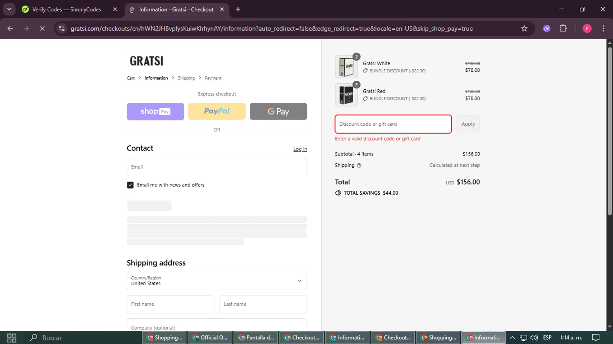Screen dimensions: 613x344
Task: Select the Information - Gratsi - Checkout tab
Action: 177,9
